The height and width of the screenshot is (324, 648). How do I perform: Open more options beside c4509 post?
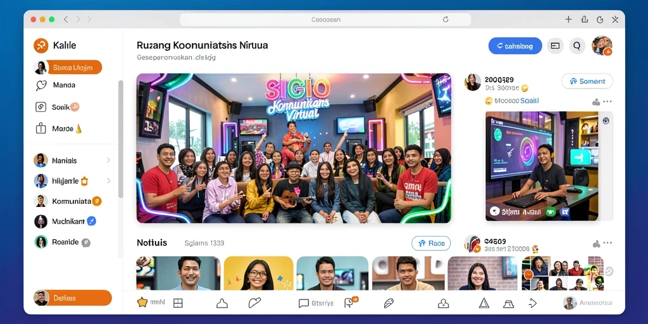pos(607,244)
